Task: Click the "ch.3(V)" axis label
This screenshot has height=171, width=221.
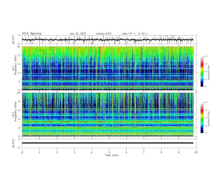Action: click(x=13, y=143)
